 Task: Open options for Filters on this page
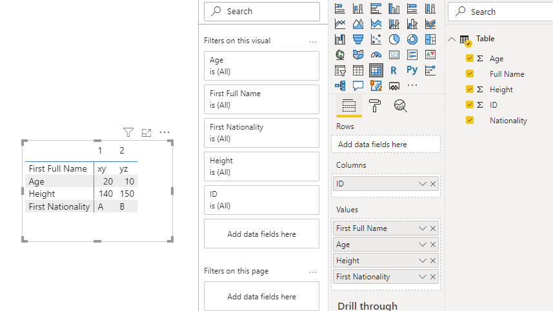coord(313,272)
